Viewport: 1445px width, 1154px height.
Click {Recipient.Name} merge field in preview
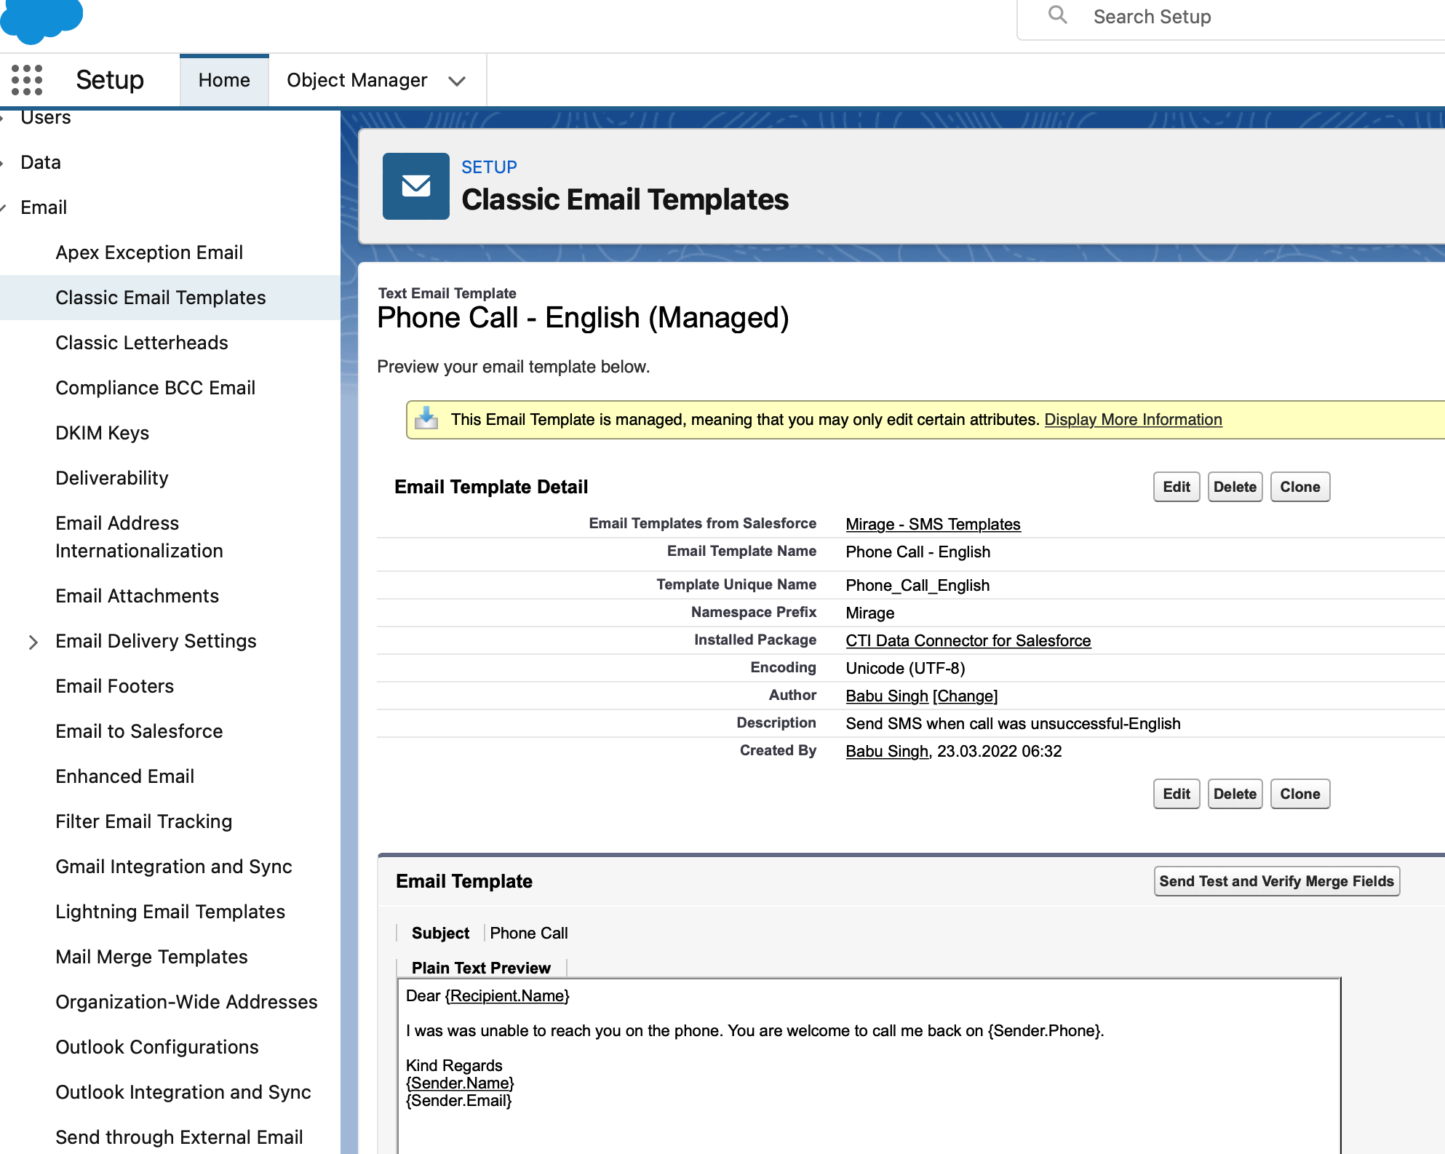point(507,996)
